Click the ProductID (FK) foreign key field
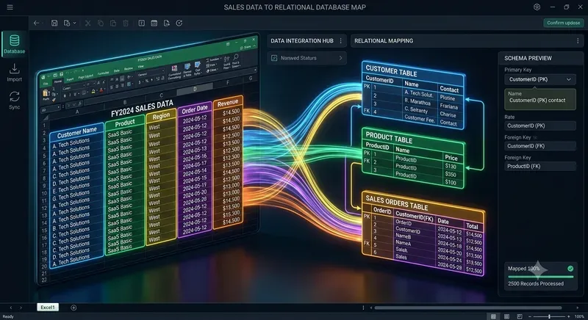The width and height of the screenshot is (588, 320). click(x=539, y=166)
